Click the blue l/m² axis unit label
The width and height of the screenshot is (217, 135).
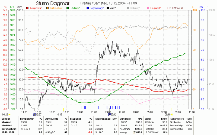point(201,7)
